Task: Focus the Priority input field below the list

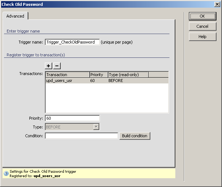Action: [x=72, y=118]
